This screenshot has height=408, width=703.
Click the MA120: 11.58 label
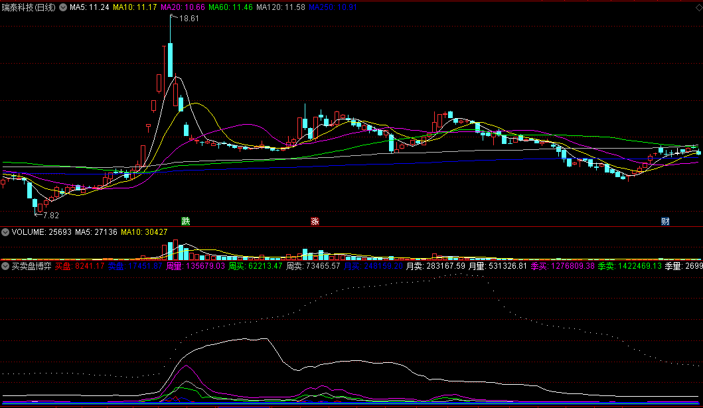tap(281, 7)
